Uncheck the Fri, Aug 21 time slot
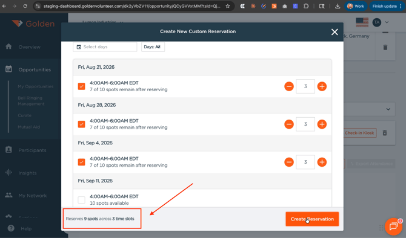406x238 pixels. 82,86
